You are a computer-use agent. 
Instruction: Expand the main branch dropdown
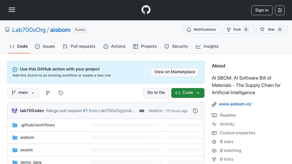coord(23,93)
